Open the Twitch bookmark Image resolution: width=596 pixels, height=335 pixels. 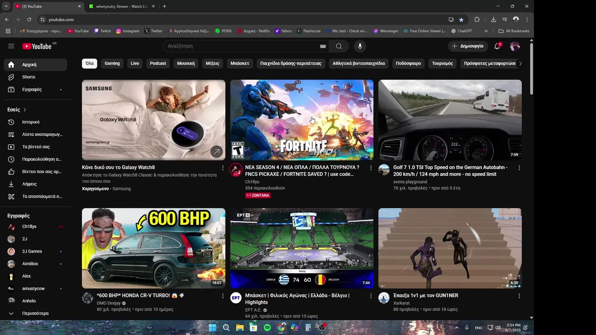102,31
